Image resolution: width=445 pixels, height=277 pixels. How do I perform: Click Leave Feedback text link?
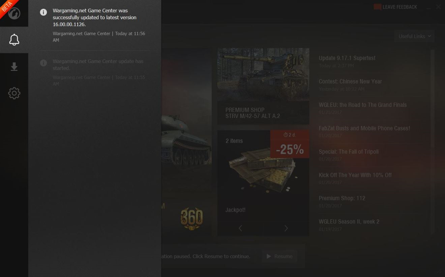[400, 7]
